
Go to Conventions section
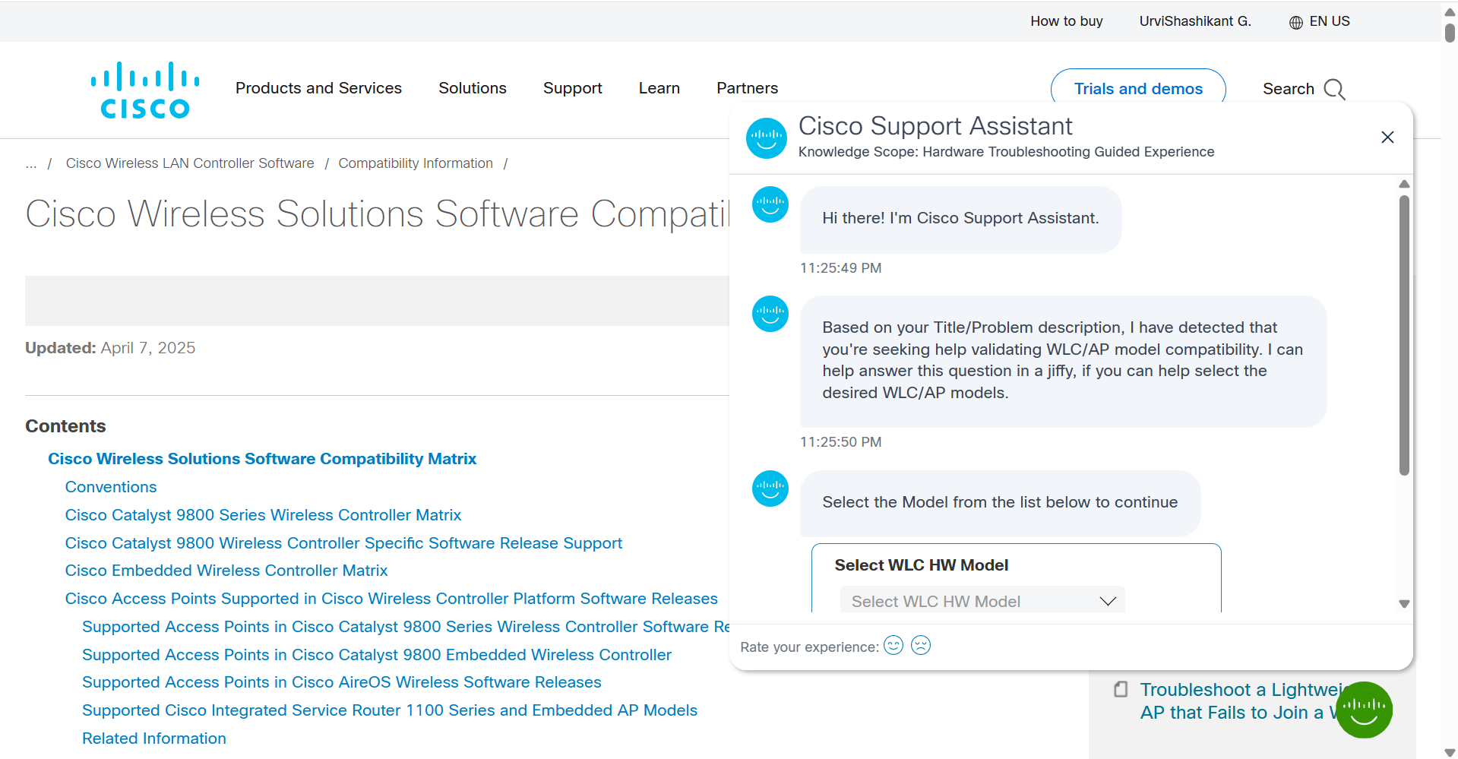coord(111,487)
